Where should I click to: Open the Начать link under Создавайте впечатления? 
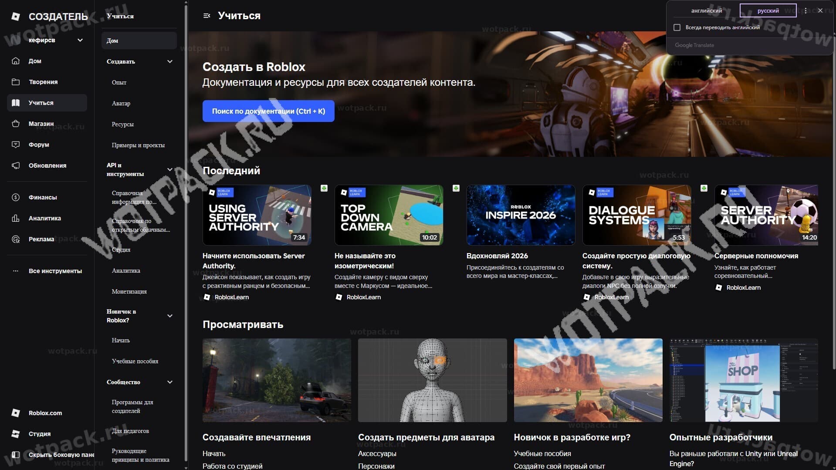(x=214, y=453)
